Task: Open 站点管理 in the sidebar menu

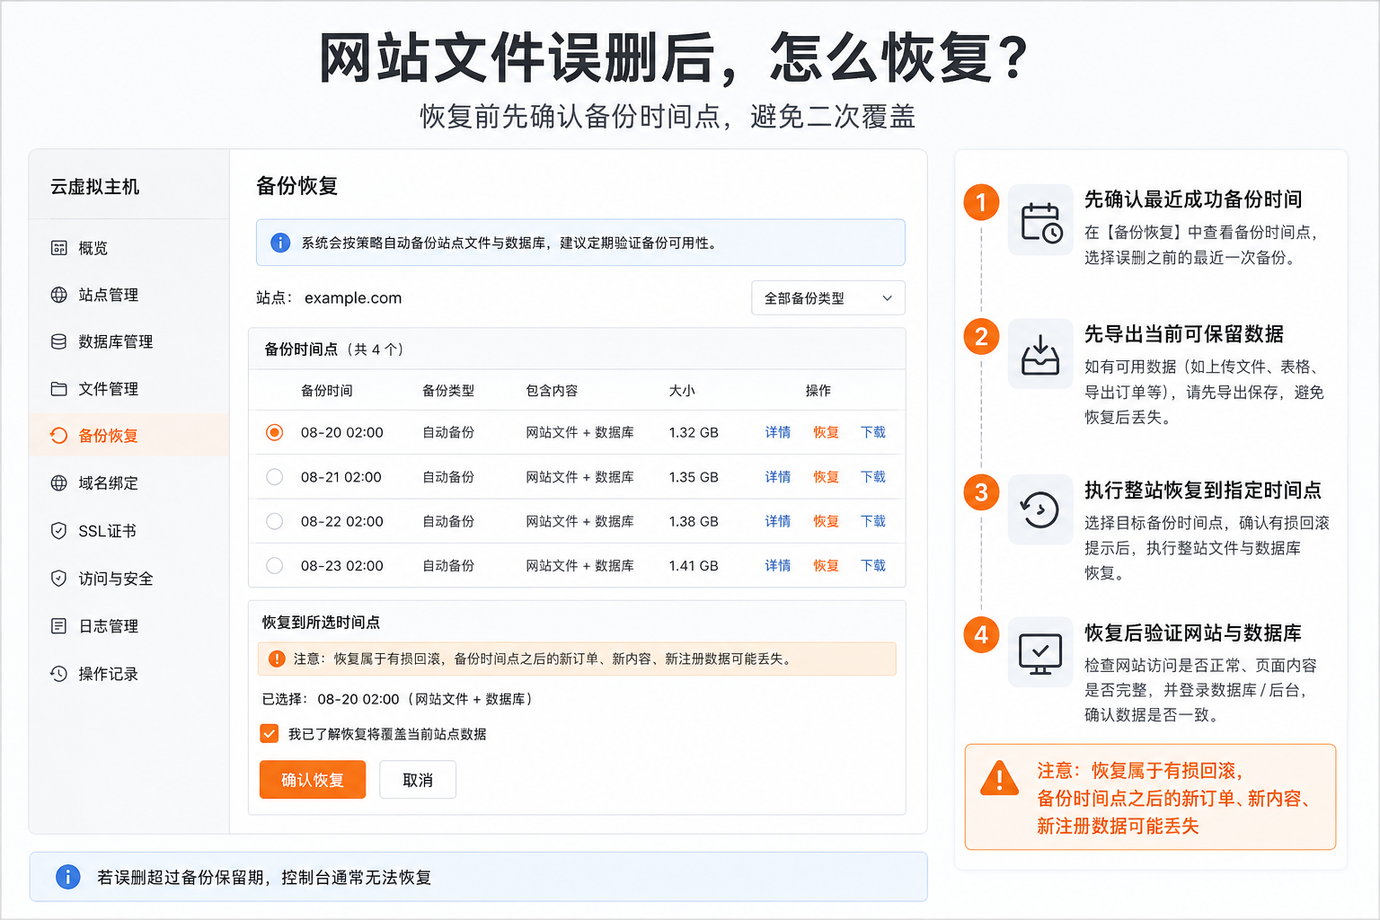Action: pos(129,295)
